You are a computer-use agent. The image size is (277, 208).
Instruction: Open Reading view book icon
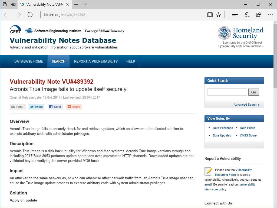click(x=210, y=15)
